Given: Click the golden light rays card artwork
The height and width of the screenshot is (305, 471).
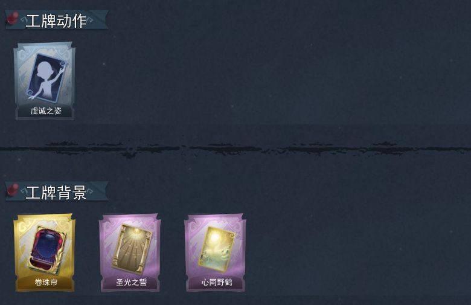Looking at the screenshot, I should point(132,249).
